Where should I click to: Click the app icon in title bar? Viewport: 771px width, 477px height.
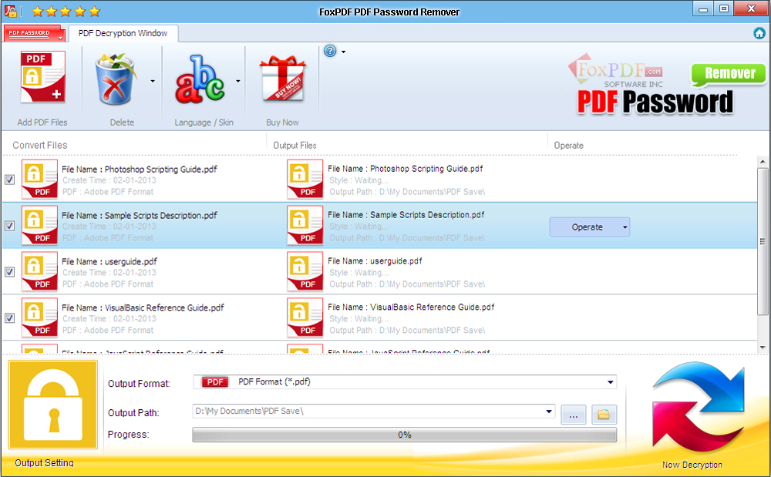pos(11,11)
